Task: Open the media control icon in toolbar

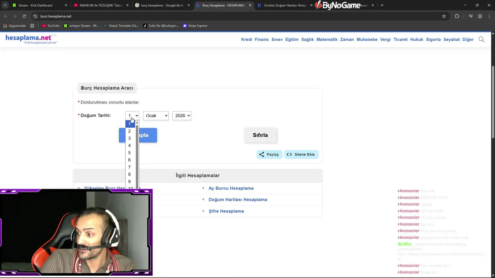Action: click(x=471, y=16)
